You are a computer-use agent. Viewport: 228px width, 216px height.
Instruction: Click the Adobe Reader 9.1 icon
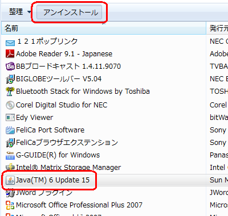click(x=10, y=53)
